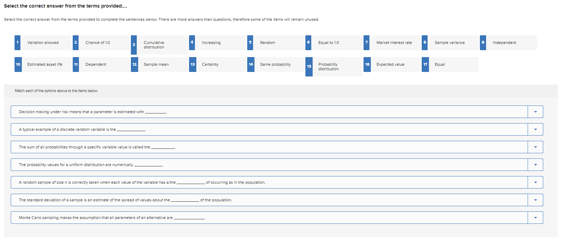Viewport: 564px width, 238px height.
Task: Select the 'Variation allowed' term tile
Action: (x=43, y=43)
